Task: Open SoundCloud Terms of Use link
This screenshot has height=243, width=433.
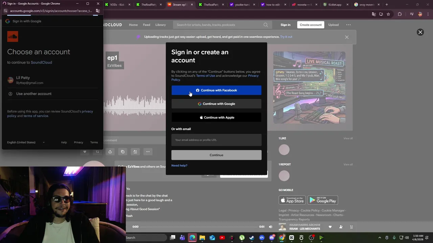Action: 205,76
